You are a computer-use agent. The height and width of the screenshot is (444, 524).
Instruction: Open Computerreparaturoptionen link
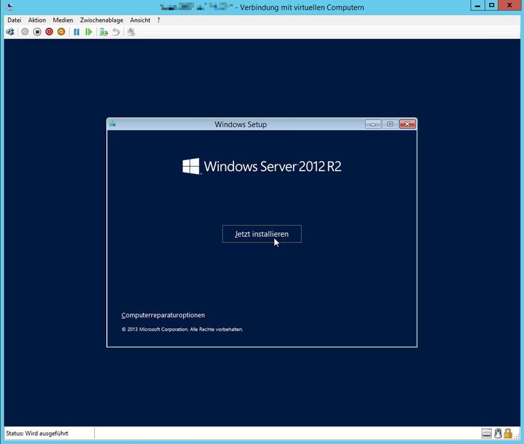click(x=163, y=315)
